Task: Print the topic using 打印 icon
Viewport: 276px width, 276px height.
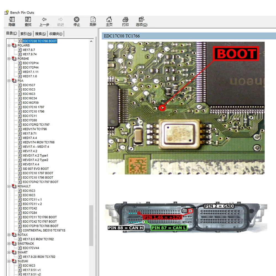Action: click(125, 20)
